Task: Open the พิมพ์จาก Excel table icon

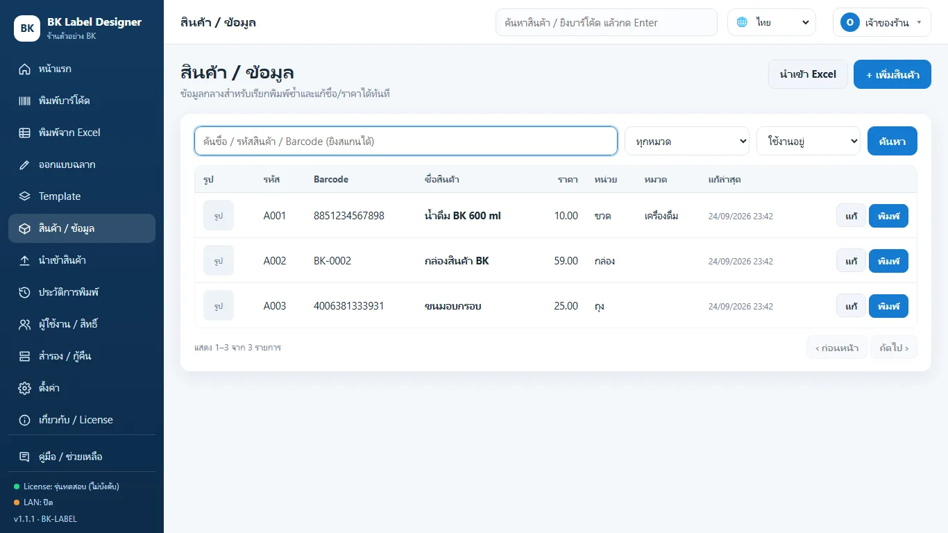Action: (x=25, y=133)
